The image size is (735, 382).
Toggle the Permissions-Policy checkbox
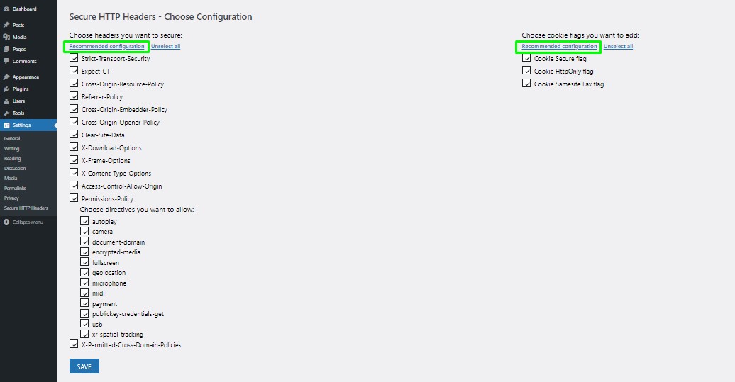pos(74,198)
